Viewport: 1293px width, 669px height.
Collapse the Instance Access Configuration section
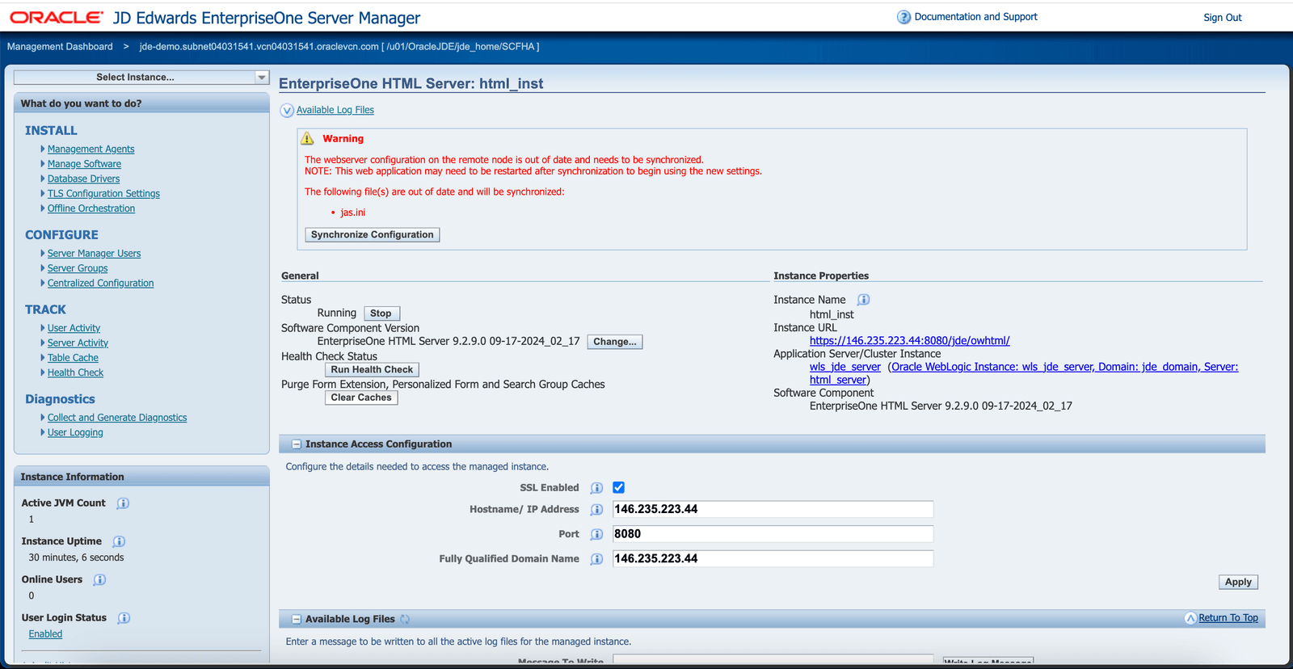coord(297,444)
